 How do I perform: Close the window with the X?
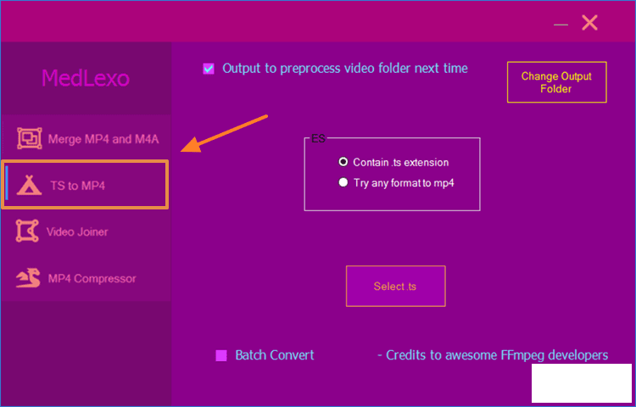589,23
